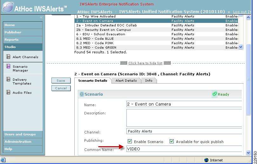Viewport: 257px width, 164px height.
Task: Click the AtHoc IWSAlerts globe logo
Action: [8, 7]
